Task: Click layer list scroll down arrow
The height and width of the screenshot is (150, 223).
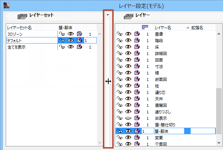Action: (x=219, y=142)
